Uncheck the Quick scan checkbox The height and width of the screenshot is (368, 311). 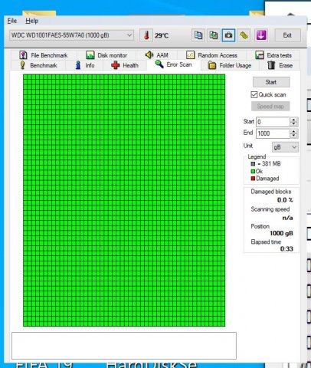click(x=254, y=94)
